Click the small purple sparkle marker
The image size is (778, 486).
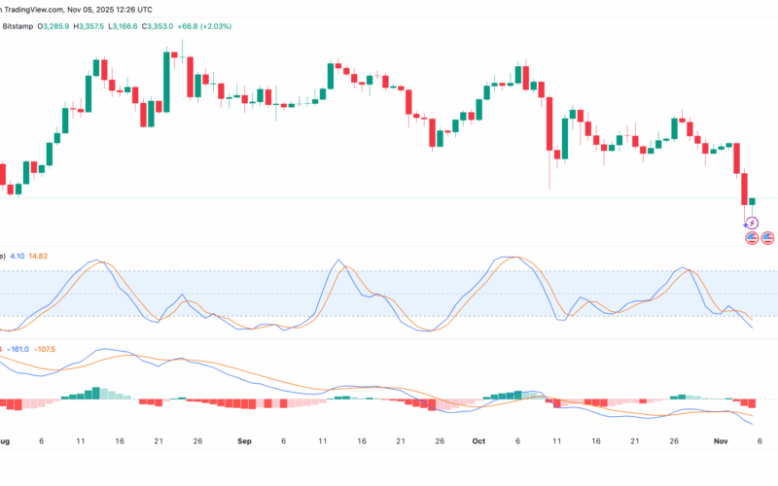coord(745,225)
